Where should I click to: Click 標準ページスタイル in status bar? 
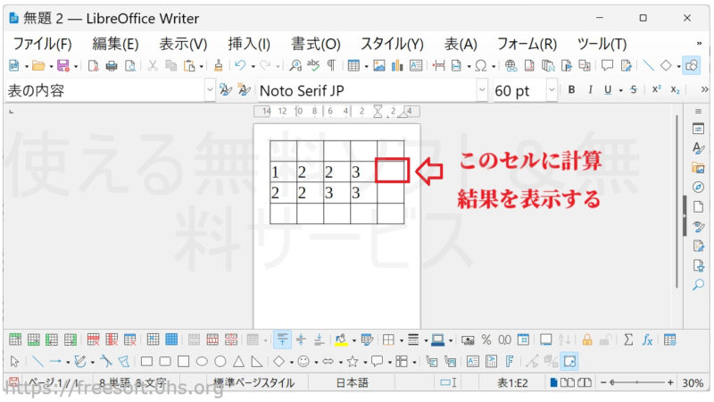click(x=253, y=382)
